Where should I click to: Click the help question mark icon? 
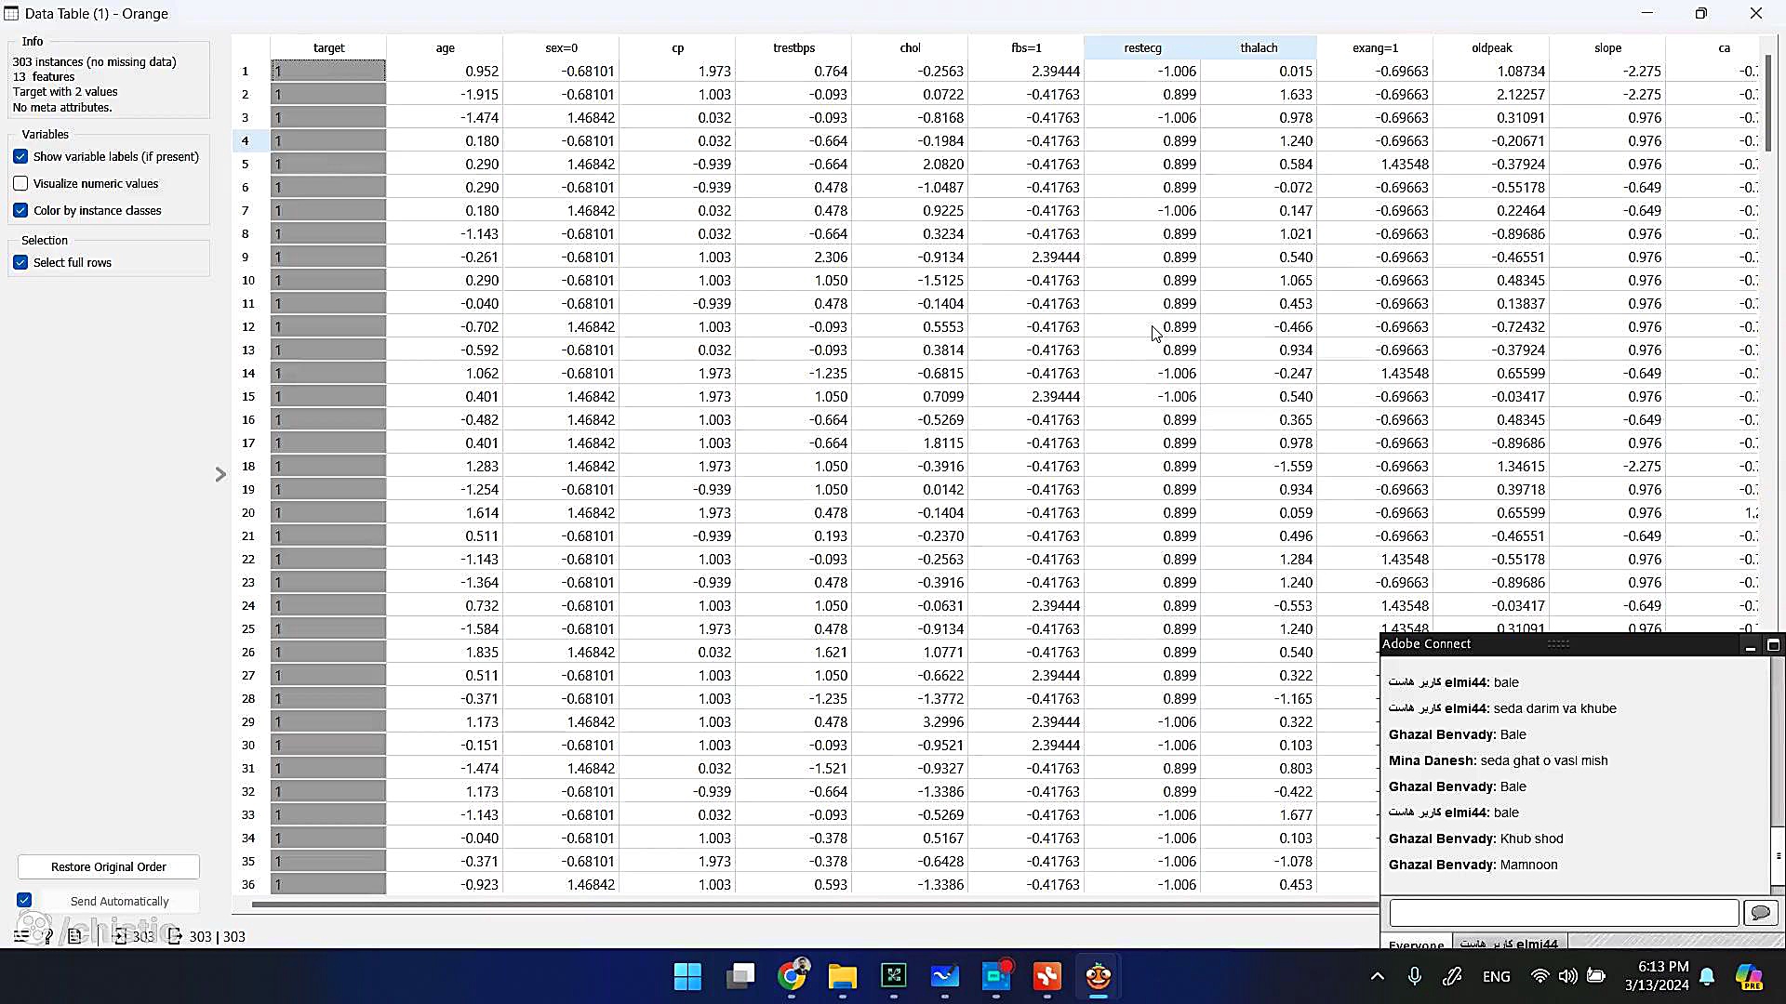(47, 936)
